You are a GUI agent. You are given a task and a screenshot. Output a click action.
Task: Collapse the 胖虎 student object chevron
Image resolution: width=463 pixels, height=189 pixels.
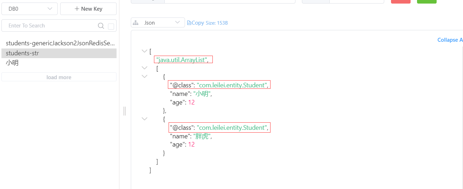click(x=144, y=119)
